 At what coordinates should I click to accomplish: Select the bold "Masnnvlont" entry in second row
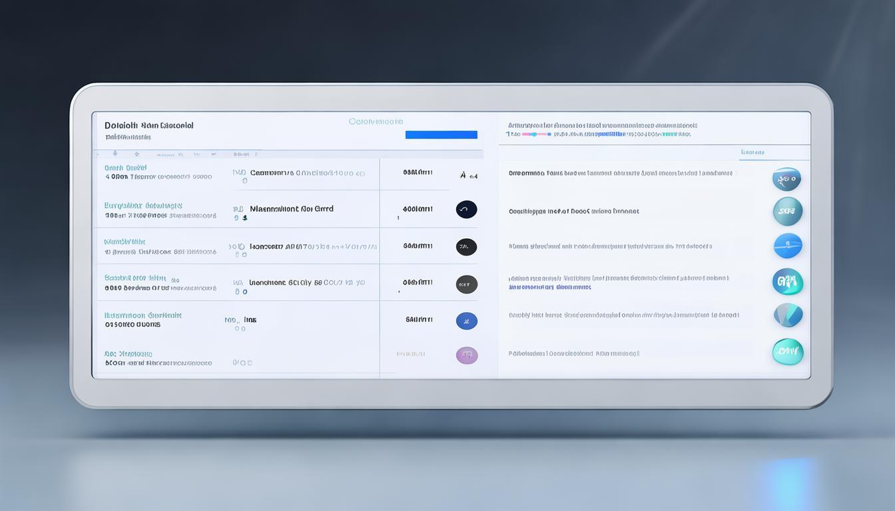(291, 208)
